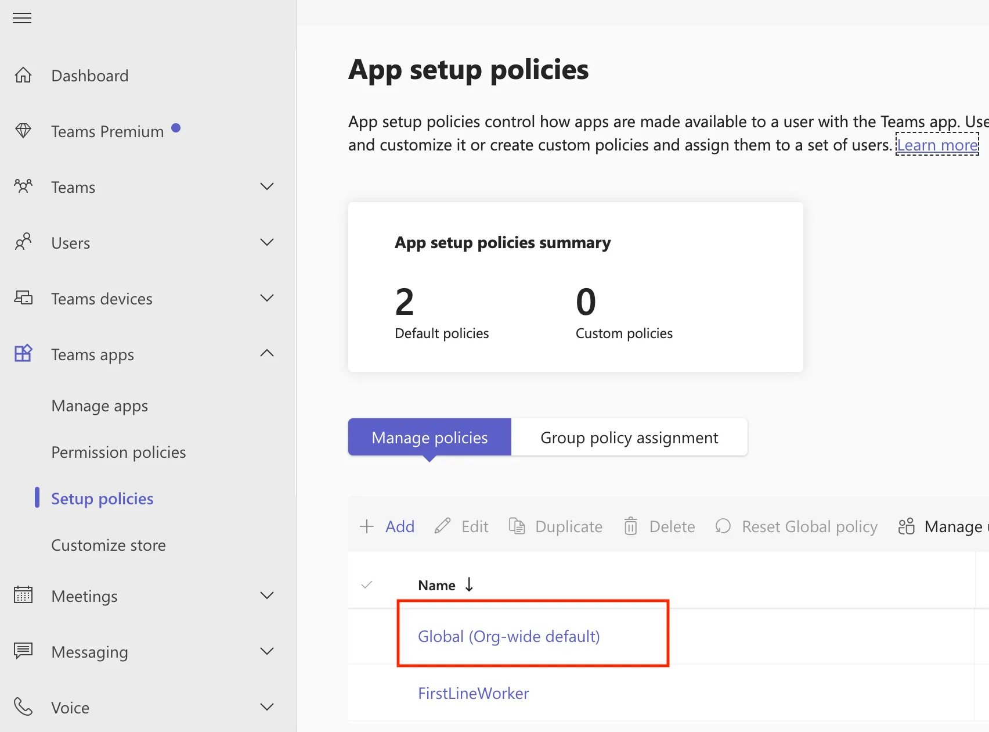Click the Duplicate button label
The image size is (989, 732).
click(569, 526)
